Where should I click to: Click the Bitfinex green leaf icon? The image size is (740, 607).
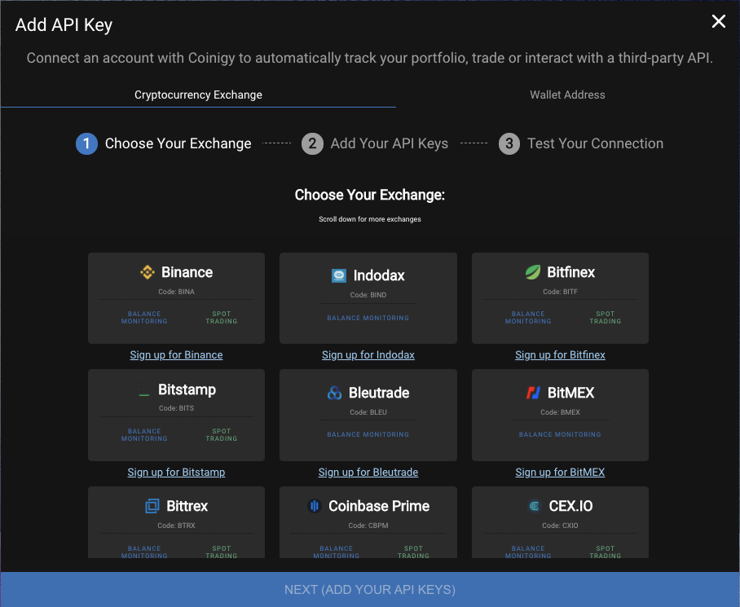tap(533, 272)
